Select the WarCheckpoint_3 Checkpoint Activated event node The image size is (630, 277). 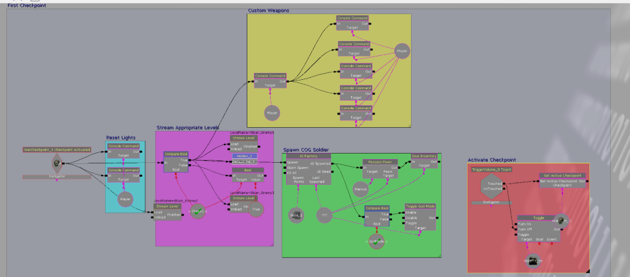click(x=56, y=163)
